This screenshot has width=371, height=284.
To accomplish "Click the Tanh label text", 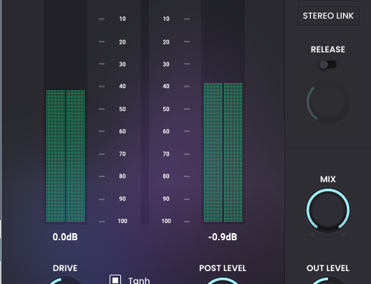I will (139, 280).
